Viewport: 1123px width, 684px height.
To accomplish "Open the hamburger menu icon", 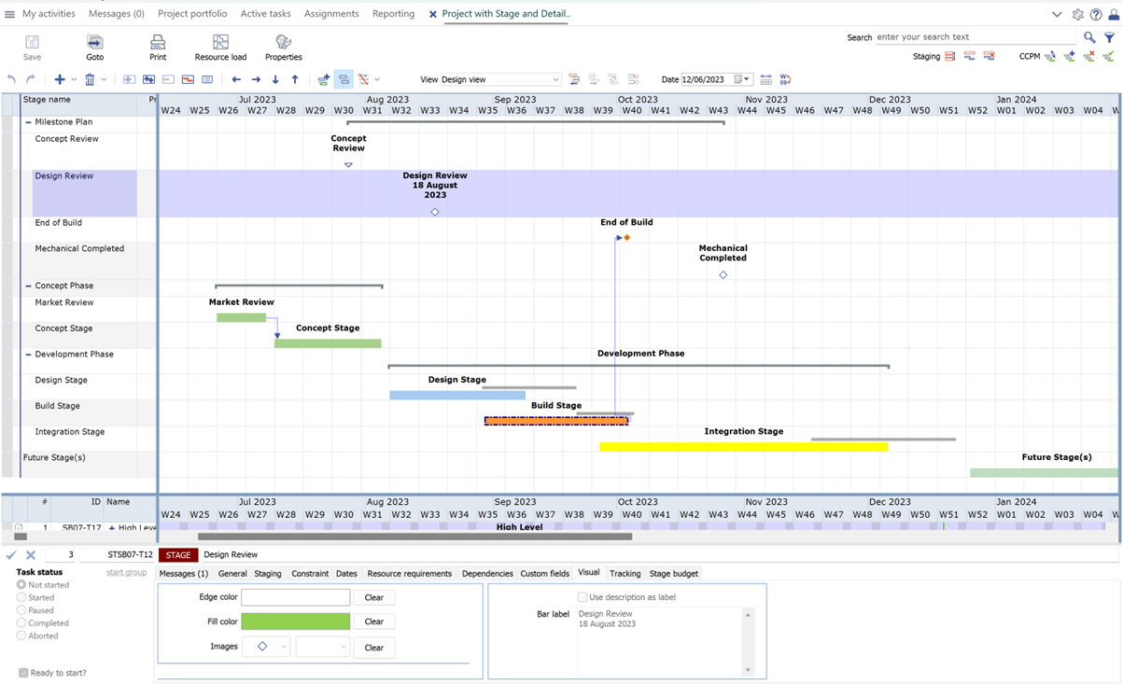I will (x=9, y=14).
